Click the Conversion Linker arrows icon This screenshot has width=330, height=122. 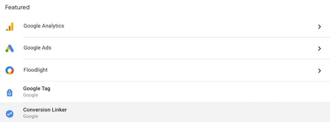tap(10, 114)
